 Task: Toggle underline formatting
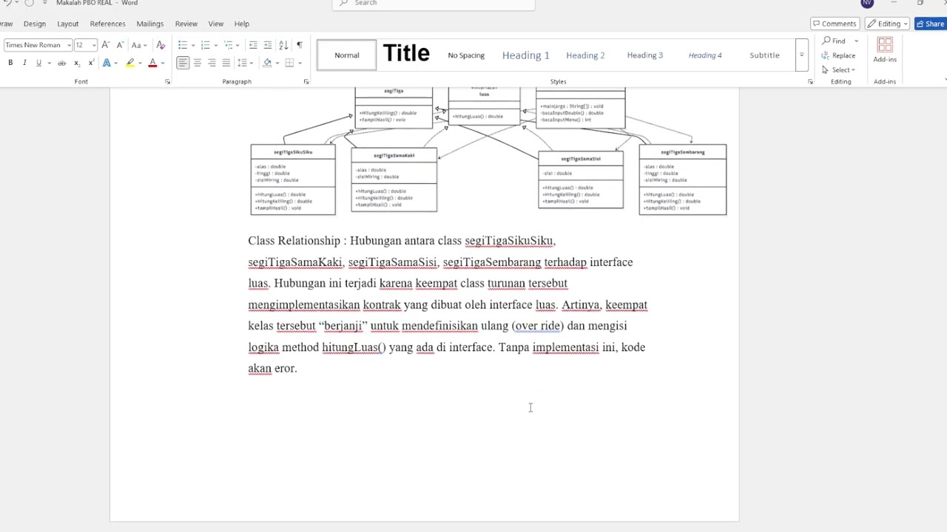tap(38, 63)
